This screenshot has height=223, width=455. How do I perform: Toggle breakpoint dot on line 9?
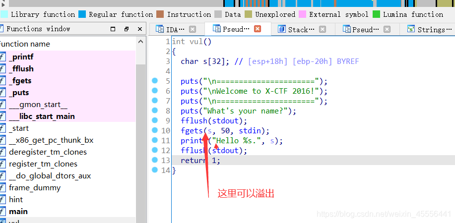[155, 120]
